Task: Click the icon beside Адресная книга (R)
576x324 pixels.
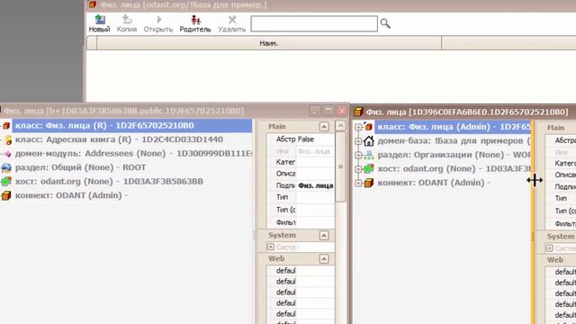Action: [x=7, y=140]
